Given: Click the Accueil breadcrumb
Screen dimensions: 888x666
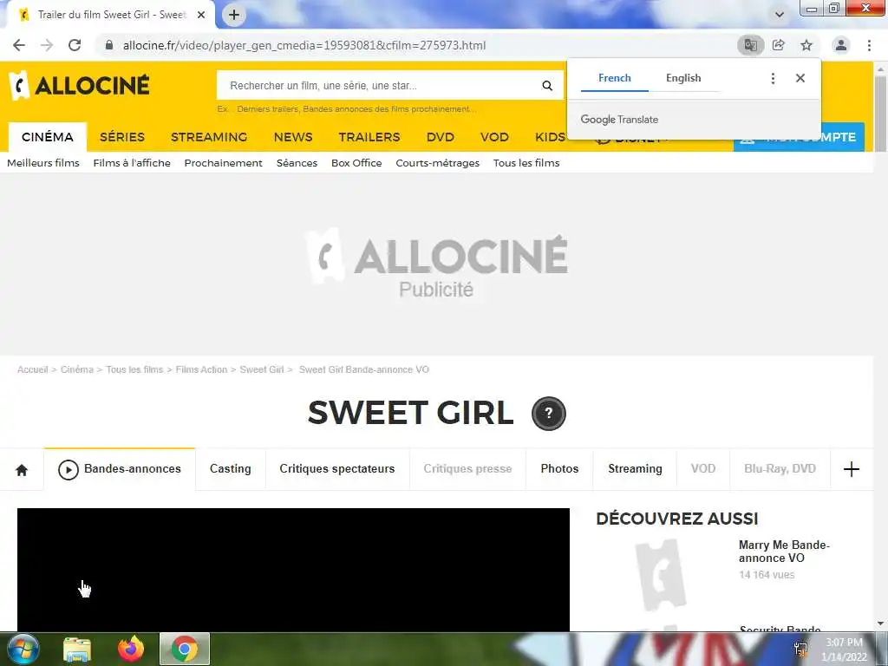Looking at the screenshot, I should pyautogui.click(x=32, y=369).
